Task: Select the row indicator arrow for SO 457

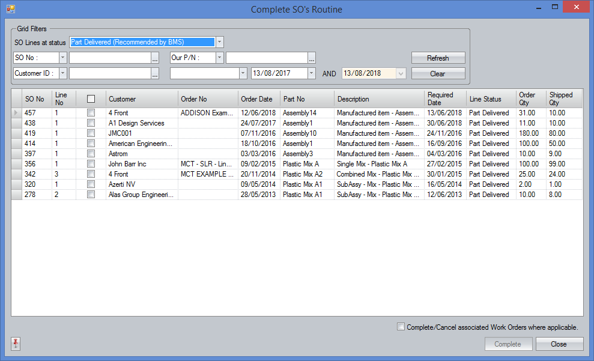Action: click(x=16, y=113)
